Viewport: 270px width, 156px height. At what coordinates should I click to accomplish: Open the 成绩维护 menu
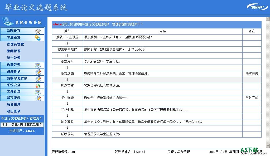(22, 72)
